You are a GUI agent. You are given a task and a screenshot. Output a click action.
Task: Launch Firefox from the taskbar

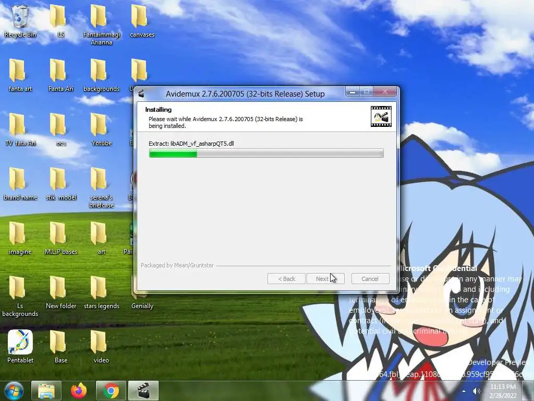79,391
